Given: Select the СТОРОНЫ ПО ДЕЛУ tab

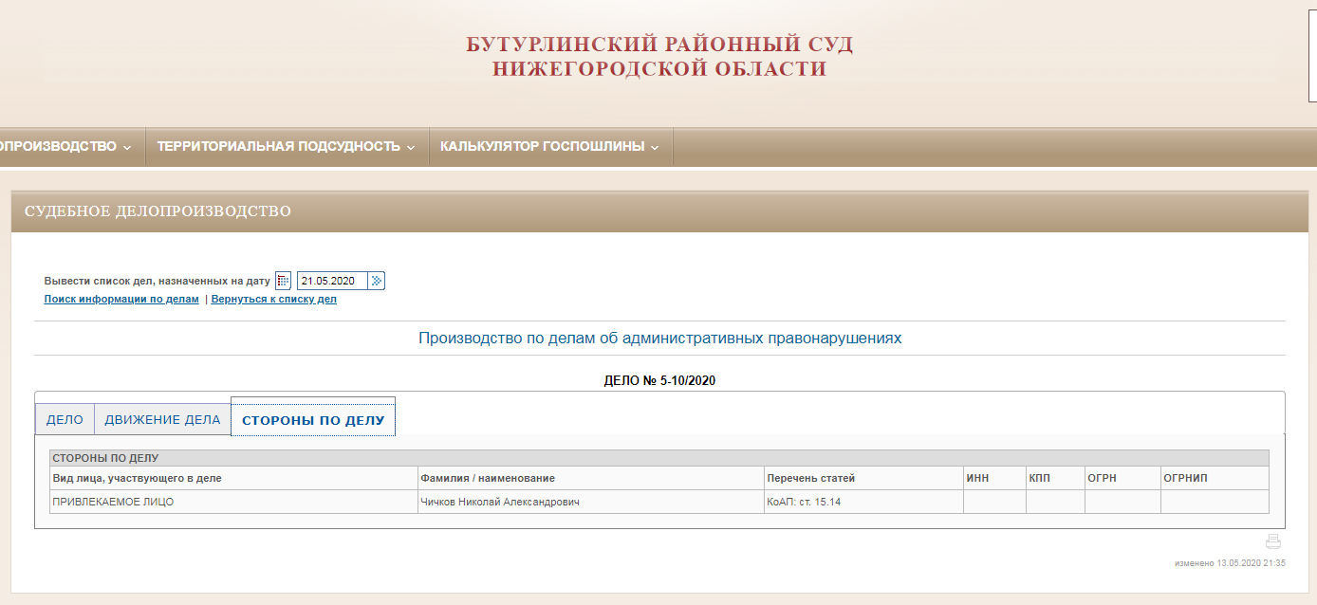Looking at the screenshot, I should pyautogui.click(x=313, y=420).
